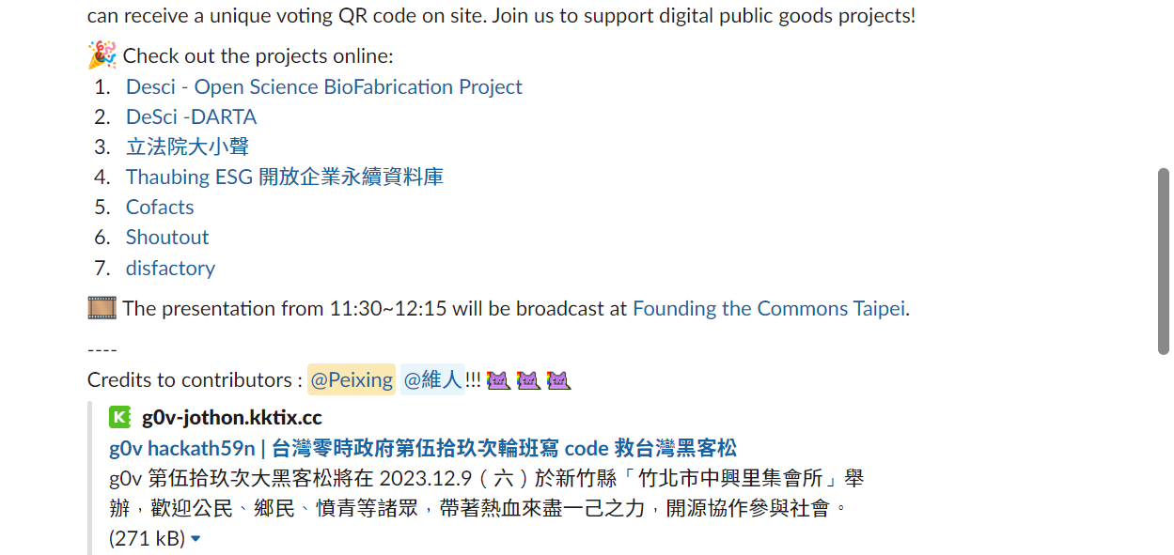Follow Founding the Commons Taipei link

click(769, 309)
